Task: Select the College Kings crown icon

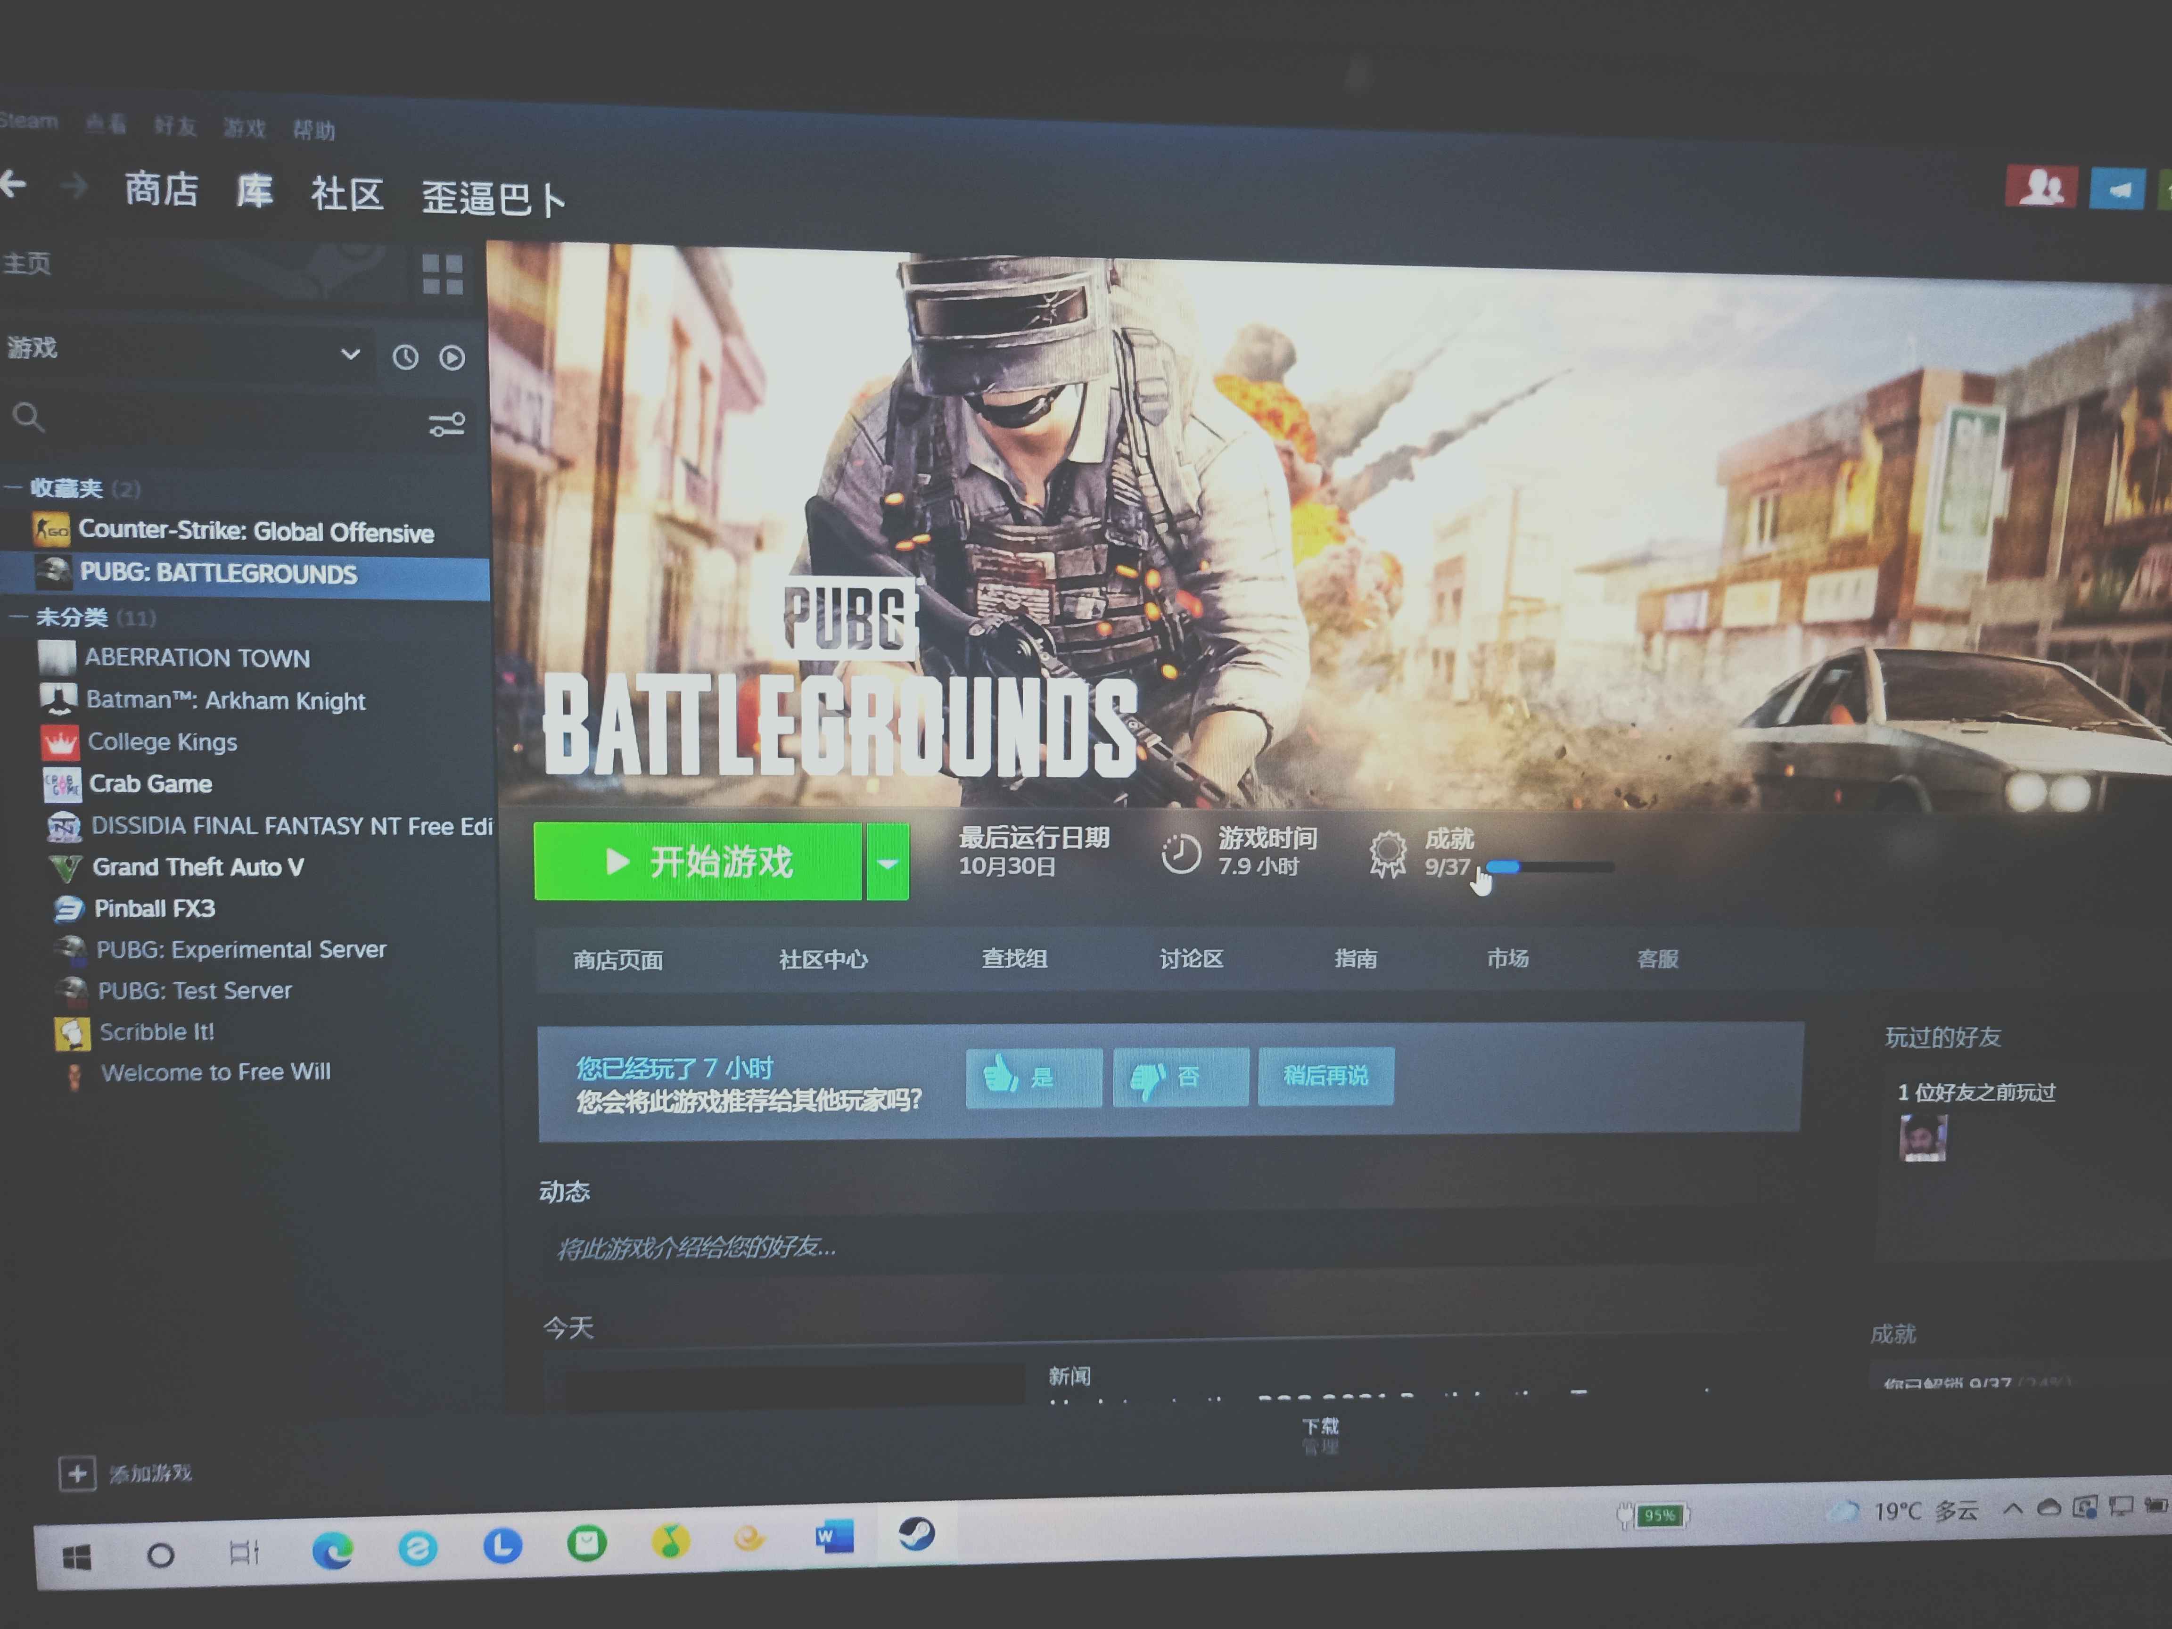Action: click(x=60, y=742)
